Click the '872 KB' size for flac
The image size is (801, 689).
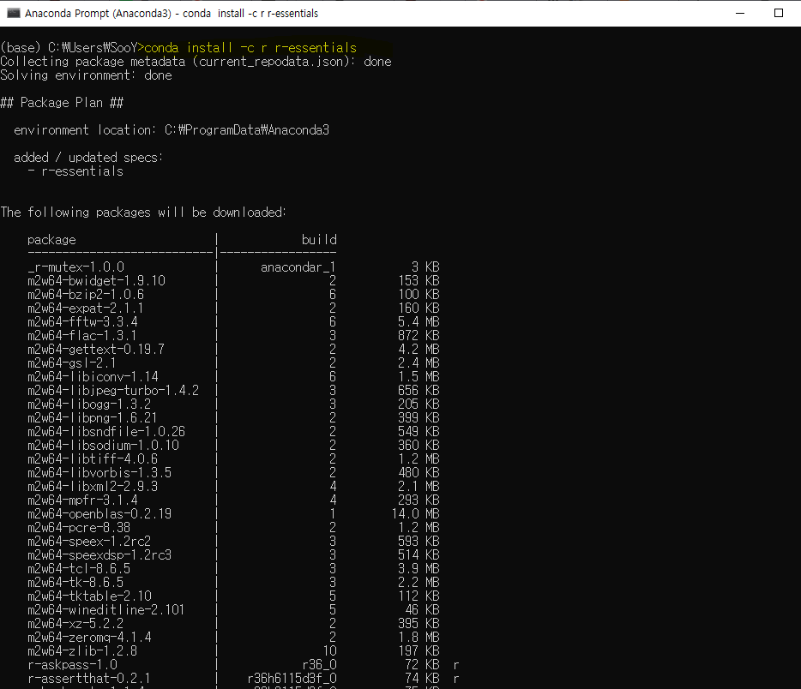click(x=419, y=336)
